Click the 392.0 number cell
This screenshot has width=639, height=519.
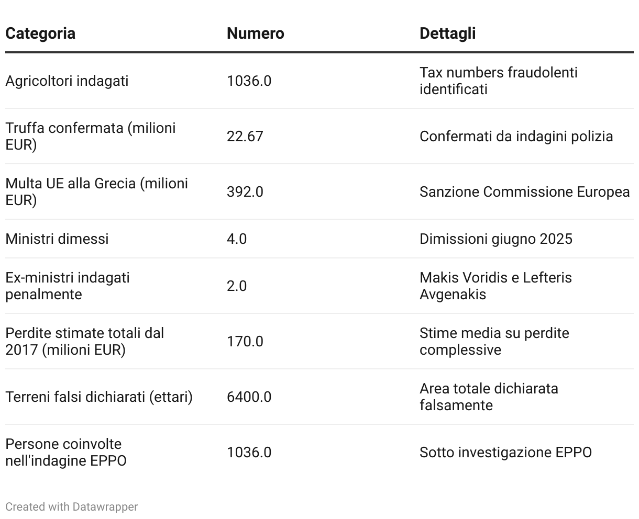tap(245, 192)
